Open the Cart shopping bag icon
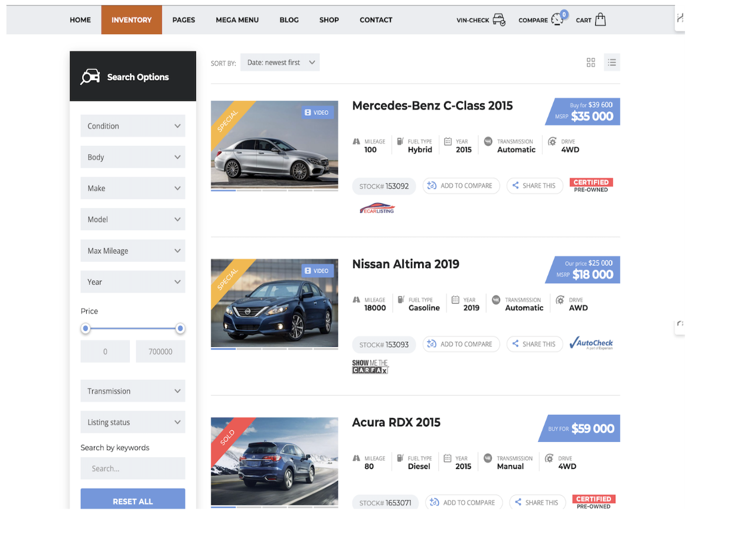Image resolution: width=737 pixels, height=547 pixels. click(601, 19)
